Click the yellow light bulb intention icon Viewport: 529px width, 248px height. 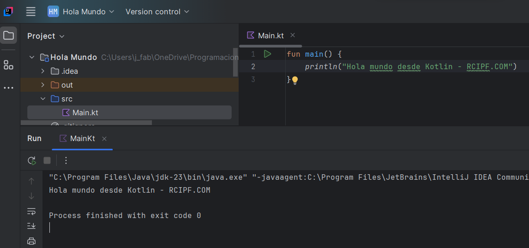(295, 80)
